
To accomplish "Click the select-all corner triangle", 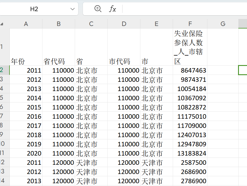I will tap(2, 24).
